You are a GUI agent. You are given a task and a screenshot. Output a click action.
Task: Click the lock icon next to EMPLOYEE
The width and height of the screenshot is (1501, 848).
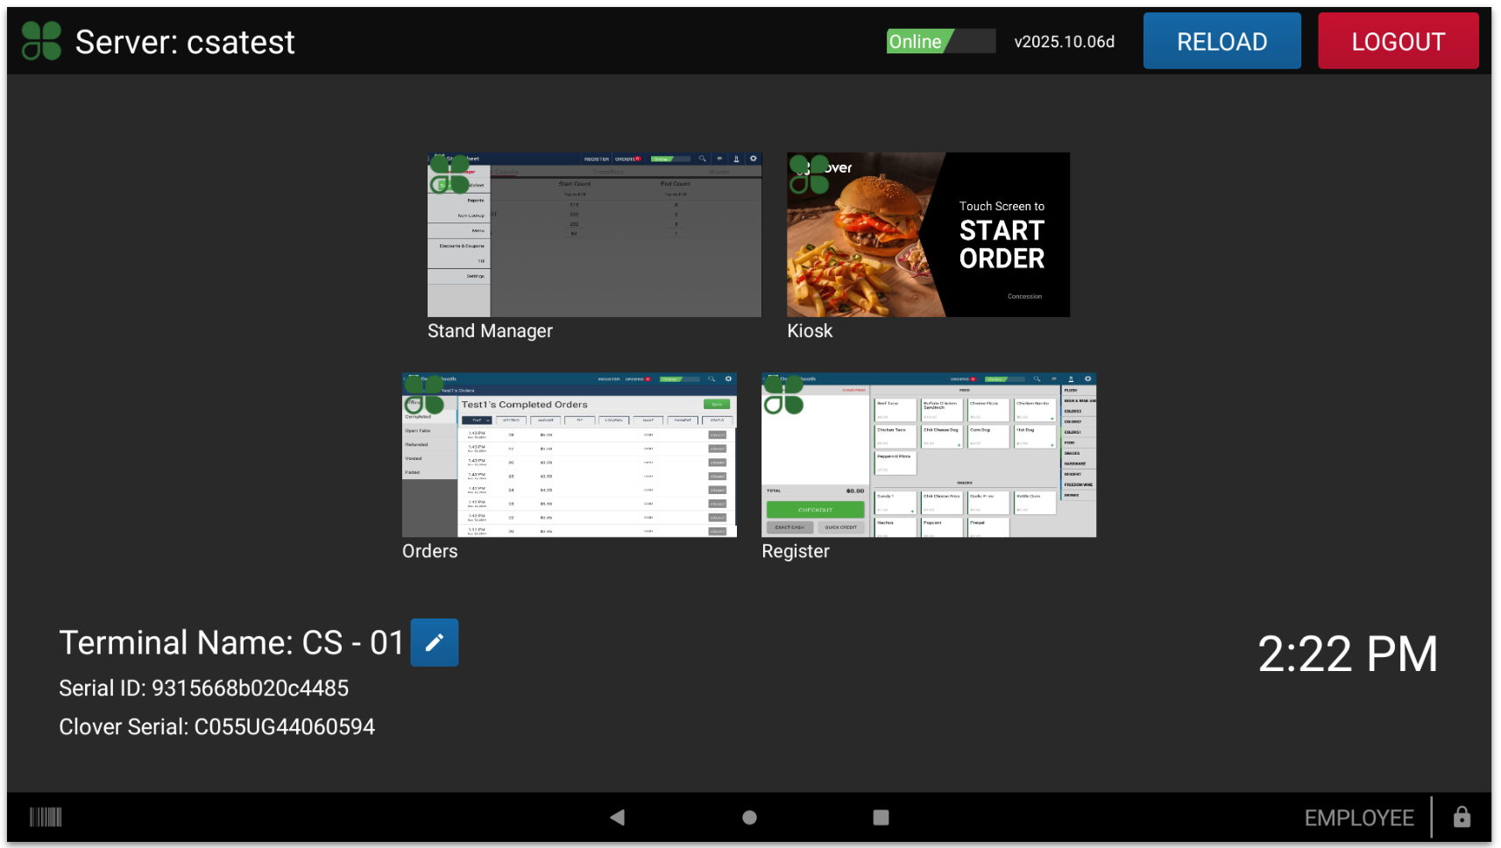[1462, 817]
